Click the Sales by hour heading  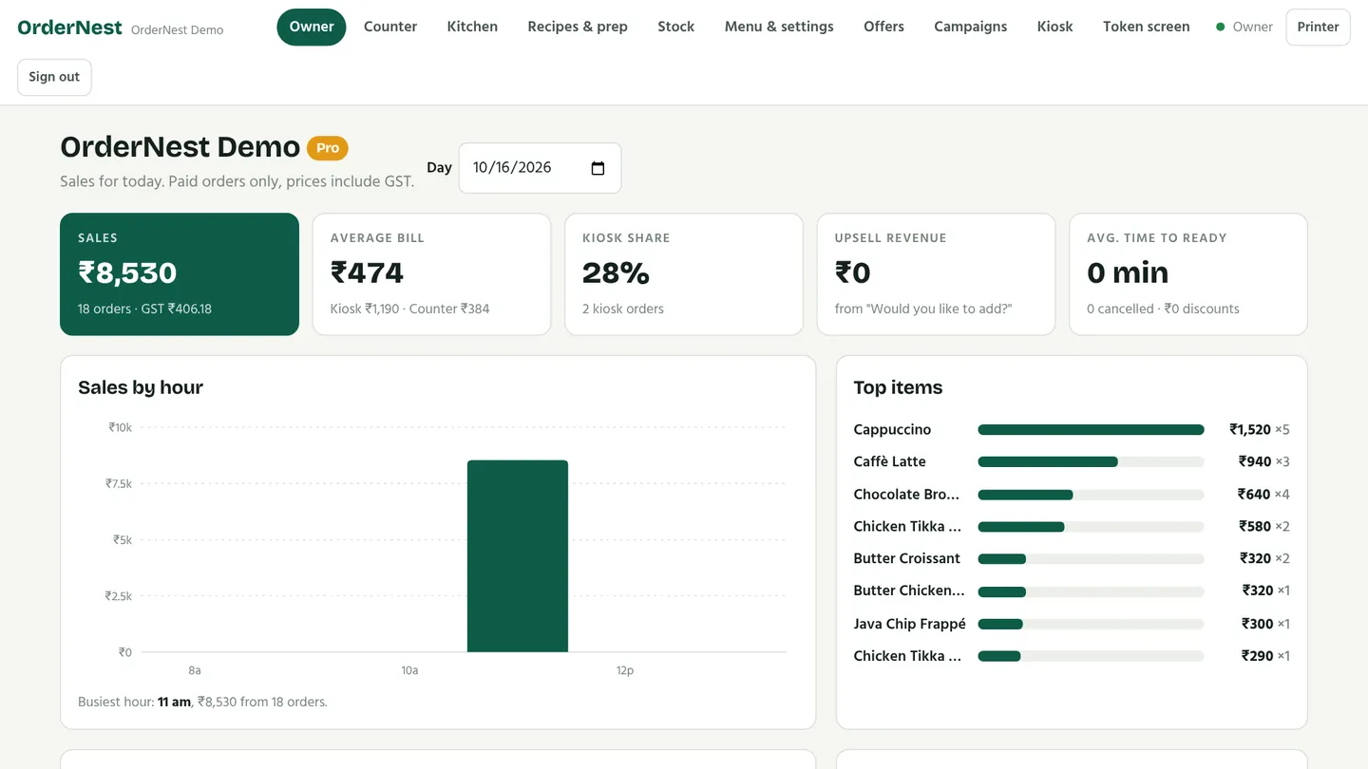pyautogui.click(x=141, y=387)
